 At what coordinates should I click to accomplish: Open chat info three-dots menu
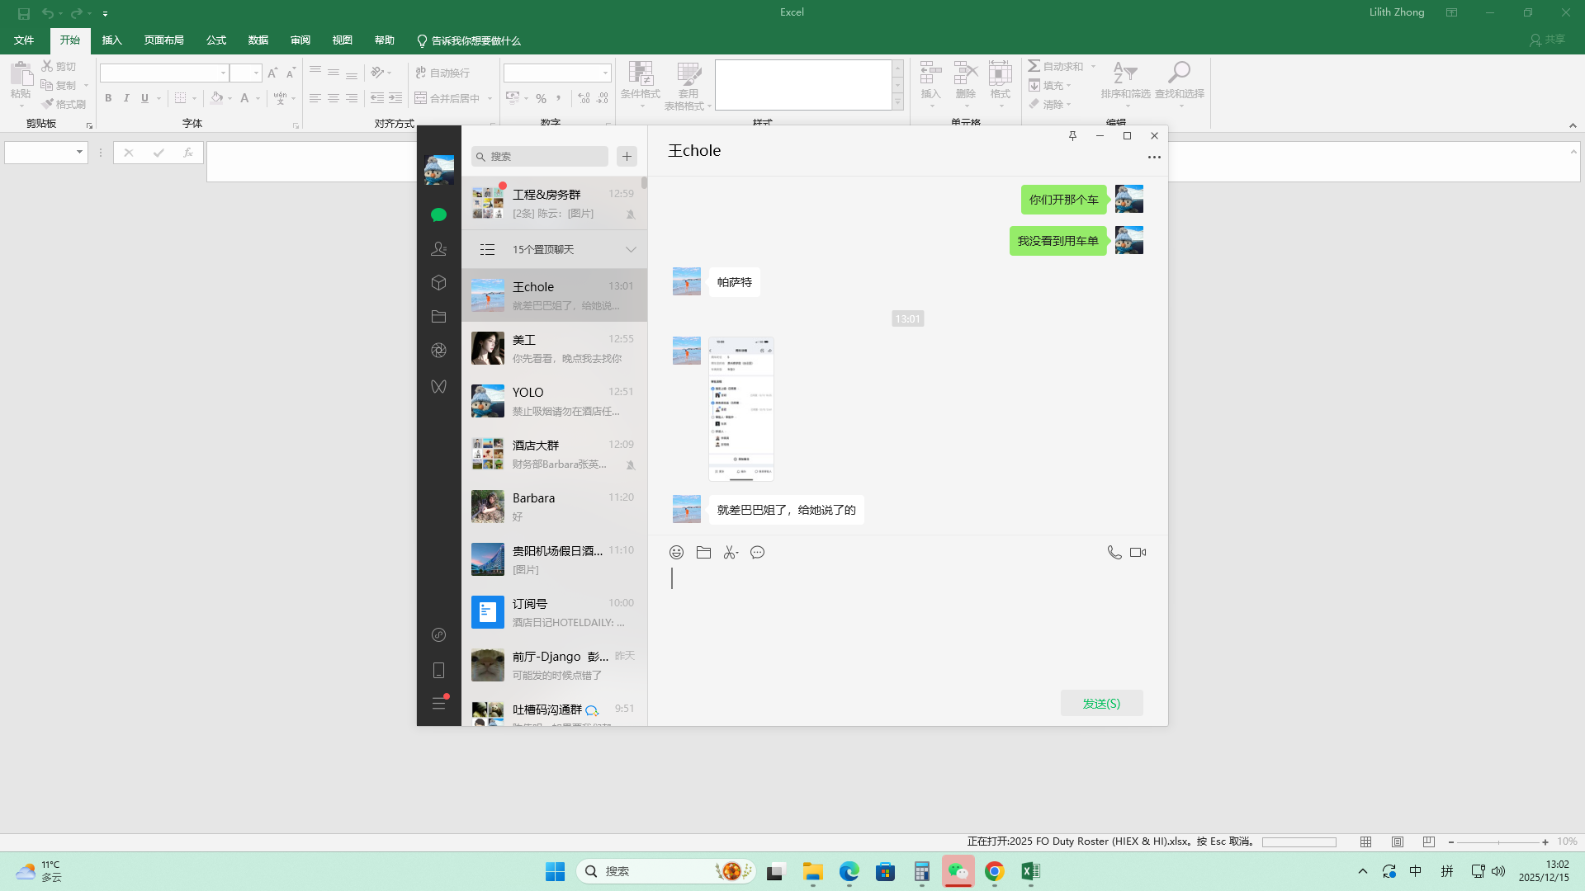click(x=1153, y=157)
